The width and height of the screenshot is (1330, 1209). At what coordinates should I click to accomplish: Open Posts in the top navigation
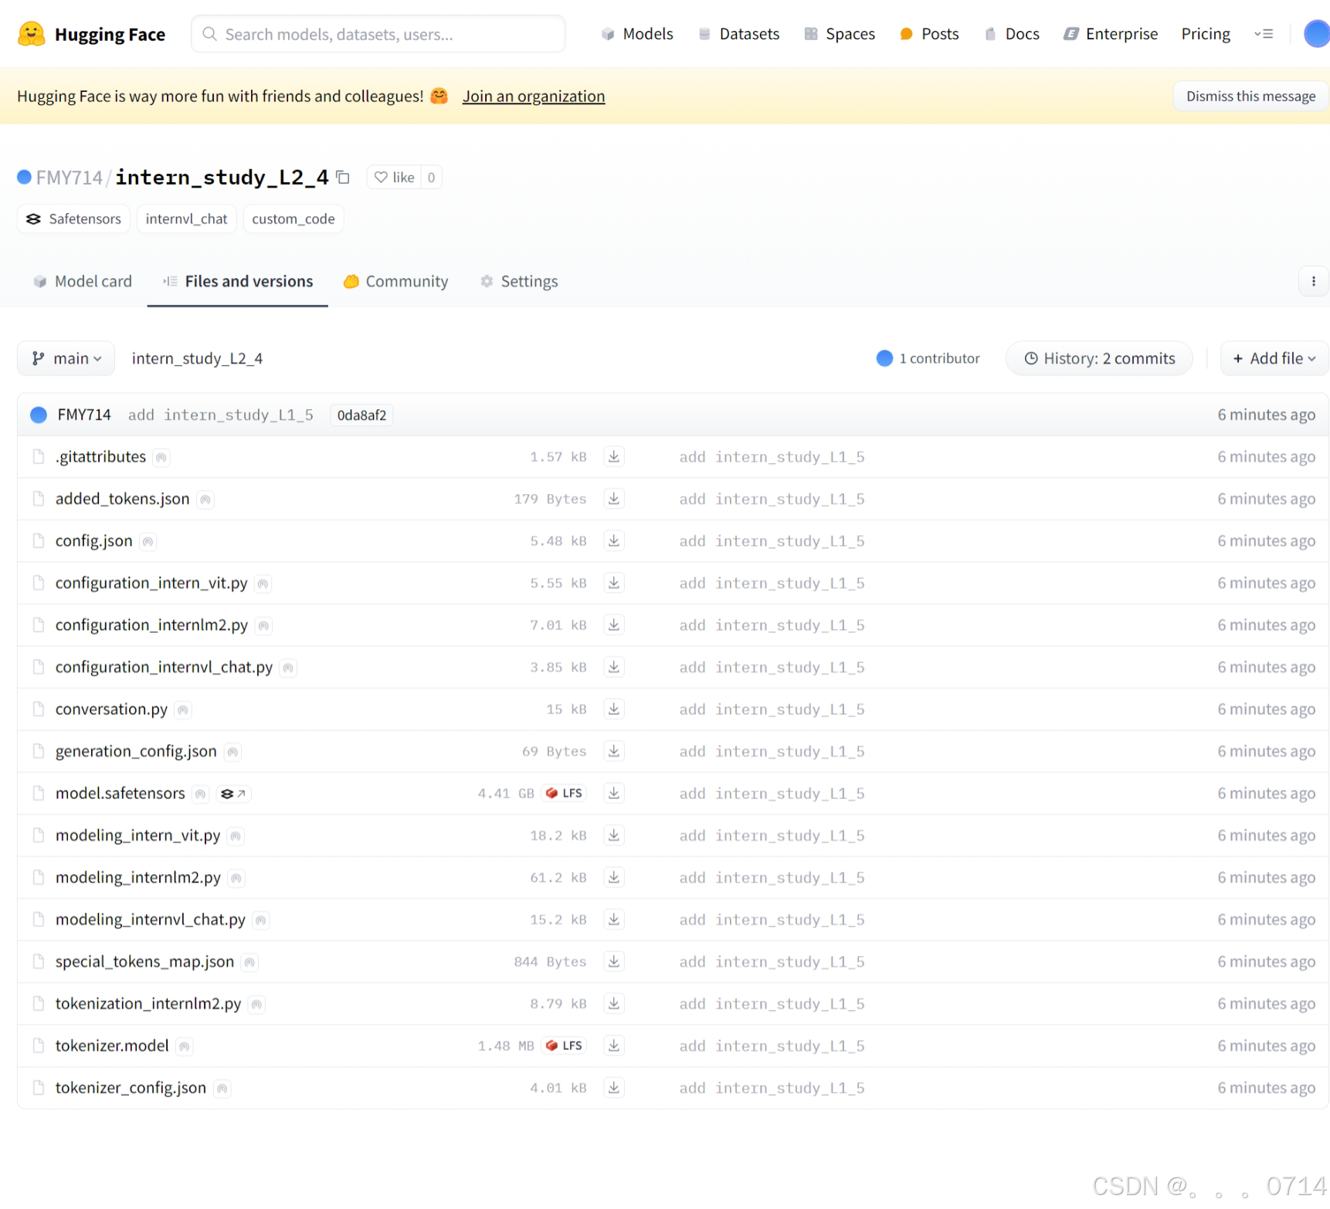[929, 34]
